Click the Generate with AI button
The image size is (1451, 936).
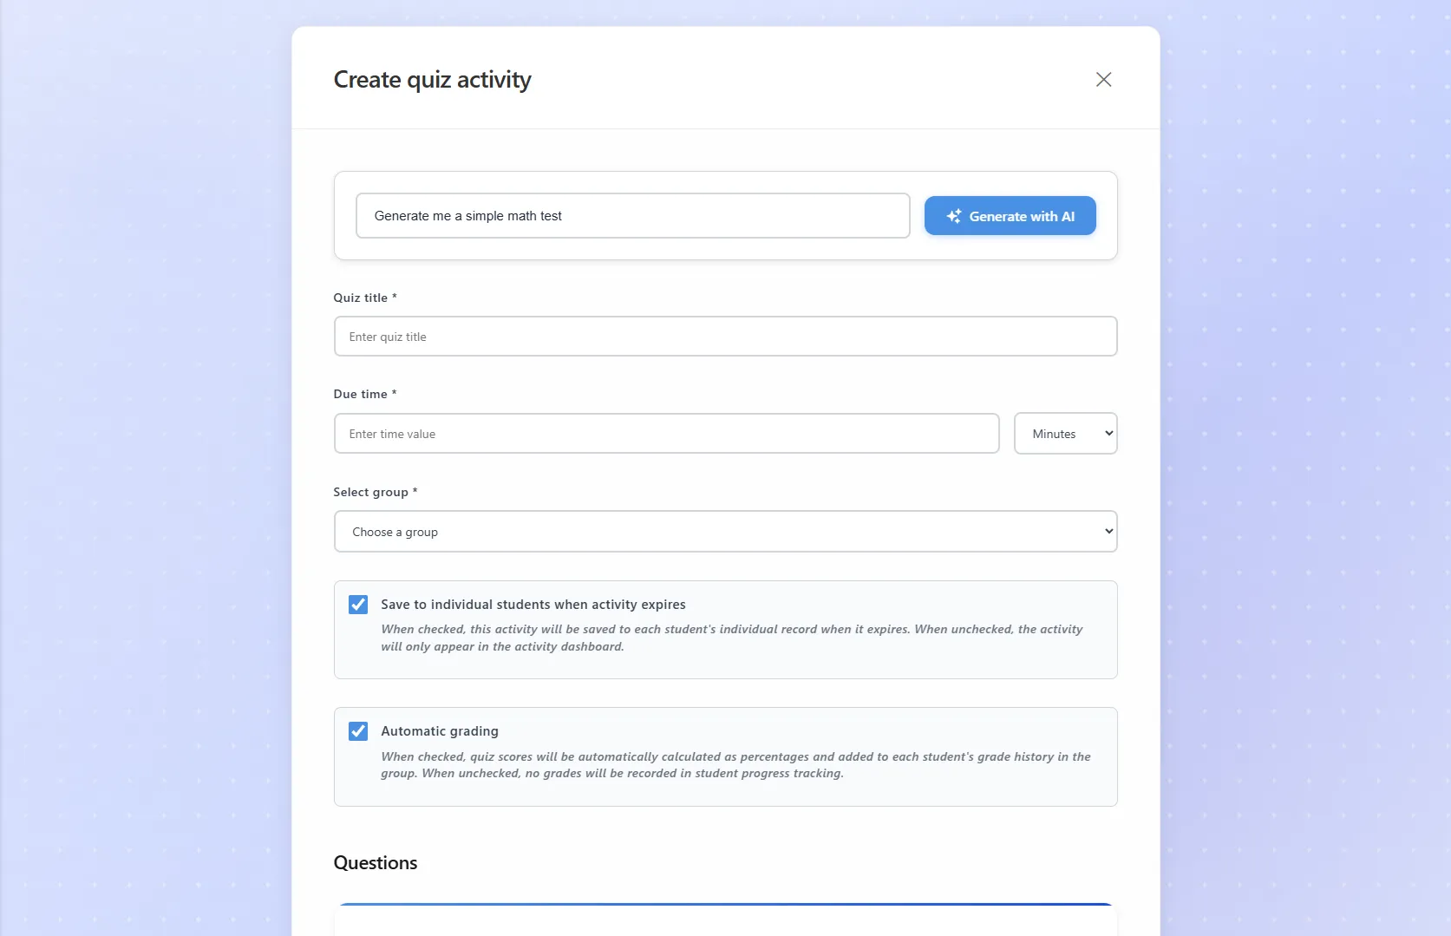[1010, 216]
